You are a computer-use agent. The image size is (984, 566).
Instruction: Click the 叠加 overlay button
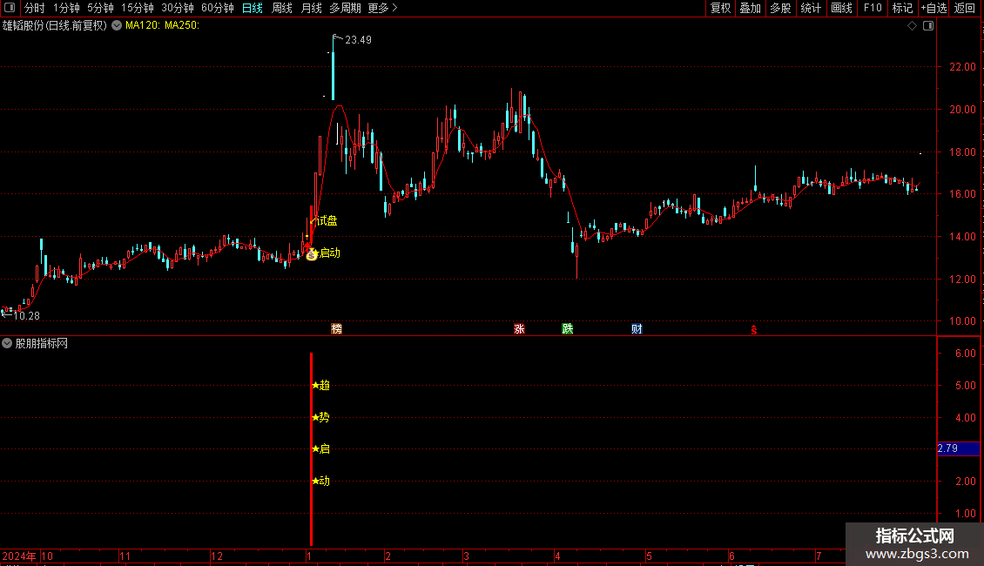(750, 8)
